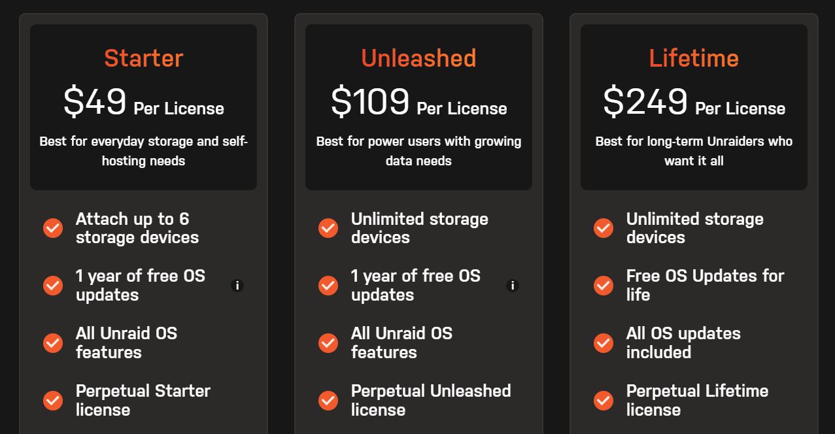Select the Lifetime plan heading
Viewport: 835px width, 434px height.
(693, 58)
